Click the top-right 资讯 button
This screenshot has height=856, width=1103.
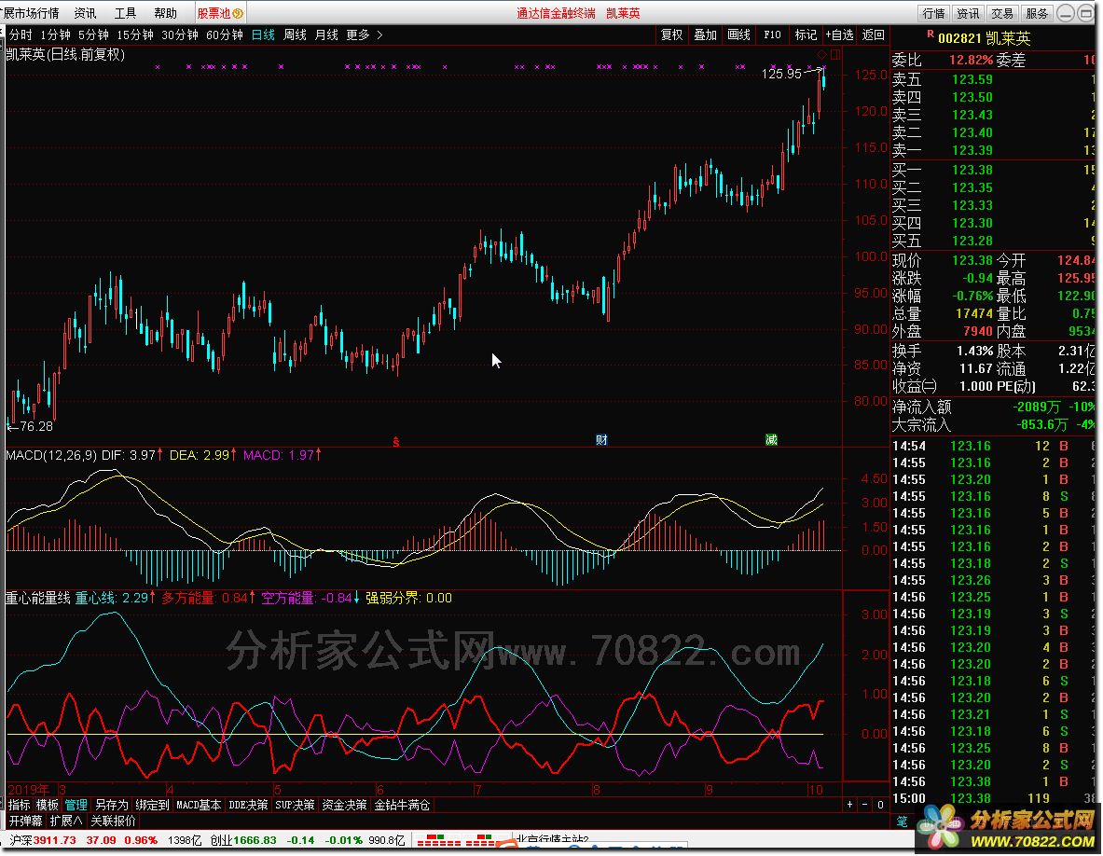[x=968, y=13]
